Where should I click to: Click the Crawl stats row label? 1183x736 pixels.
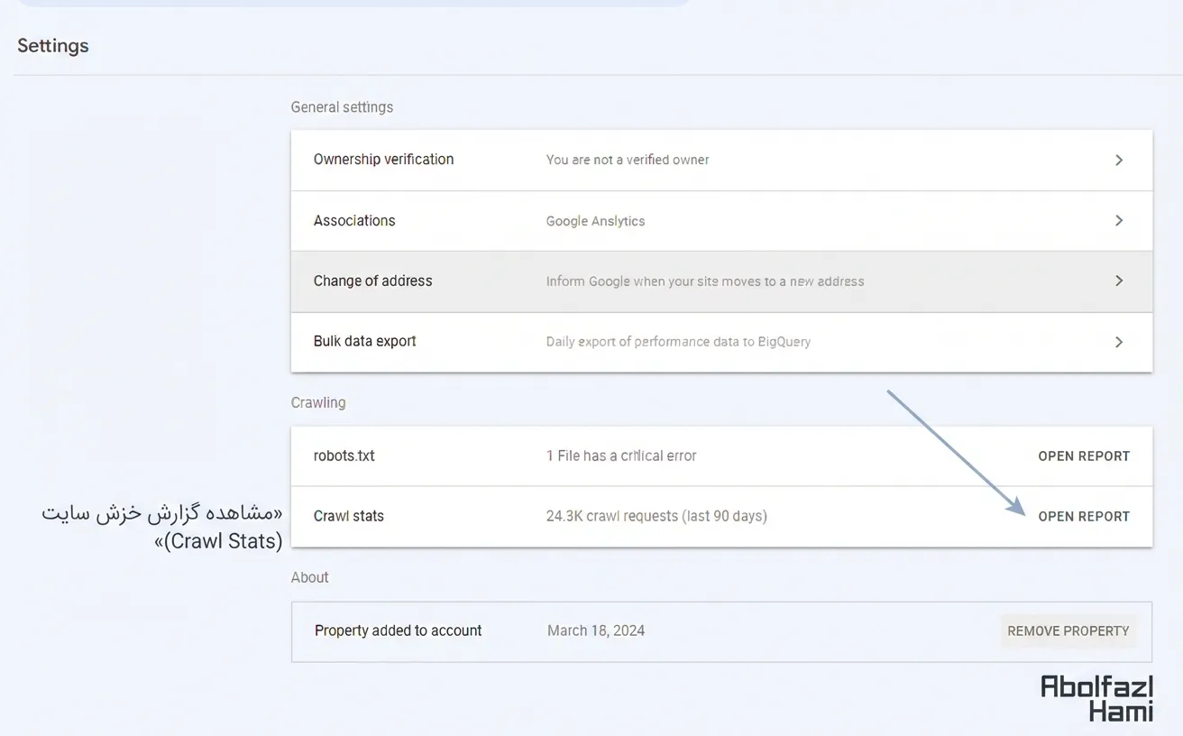pos(348,517)
